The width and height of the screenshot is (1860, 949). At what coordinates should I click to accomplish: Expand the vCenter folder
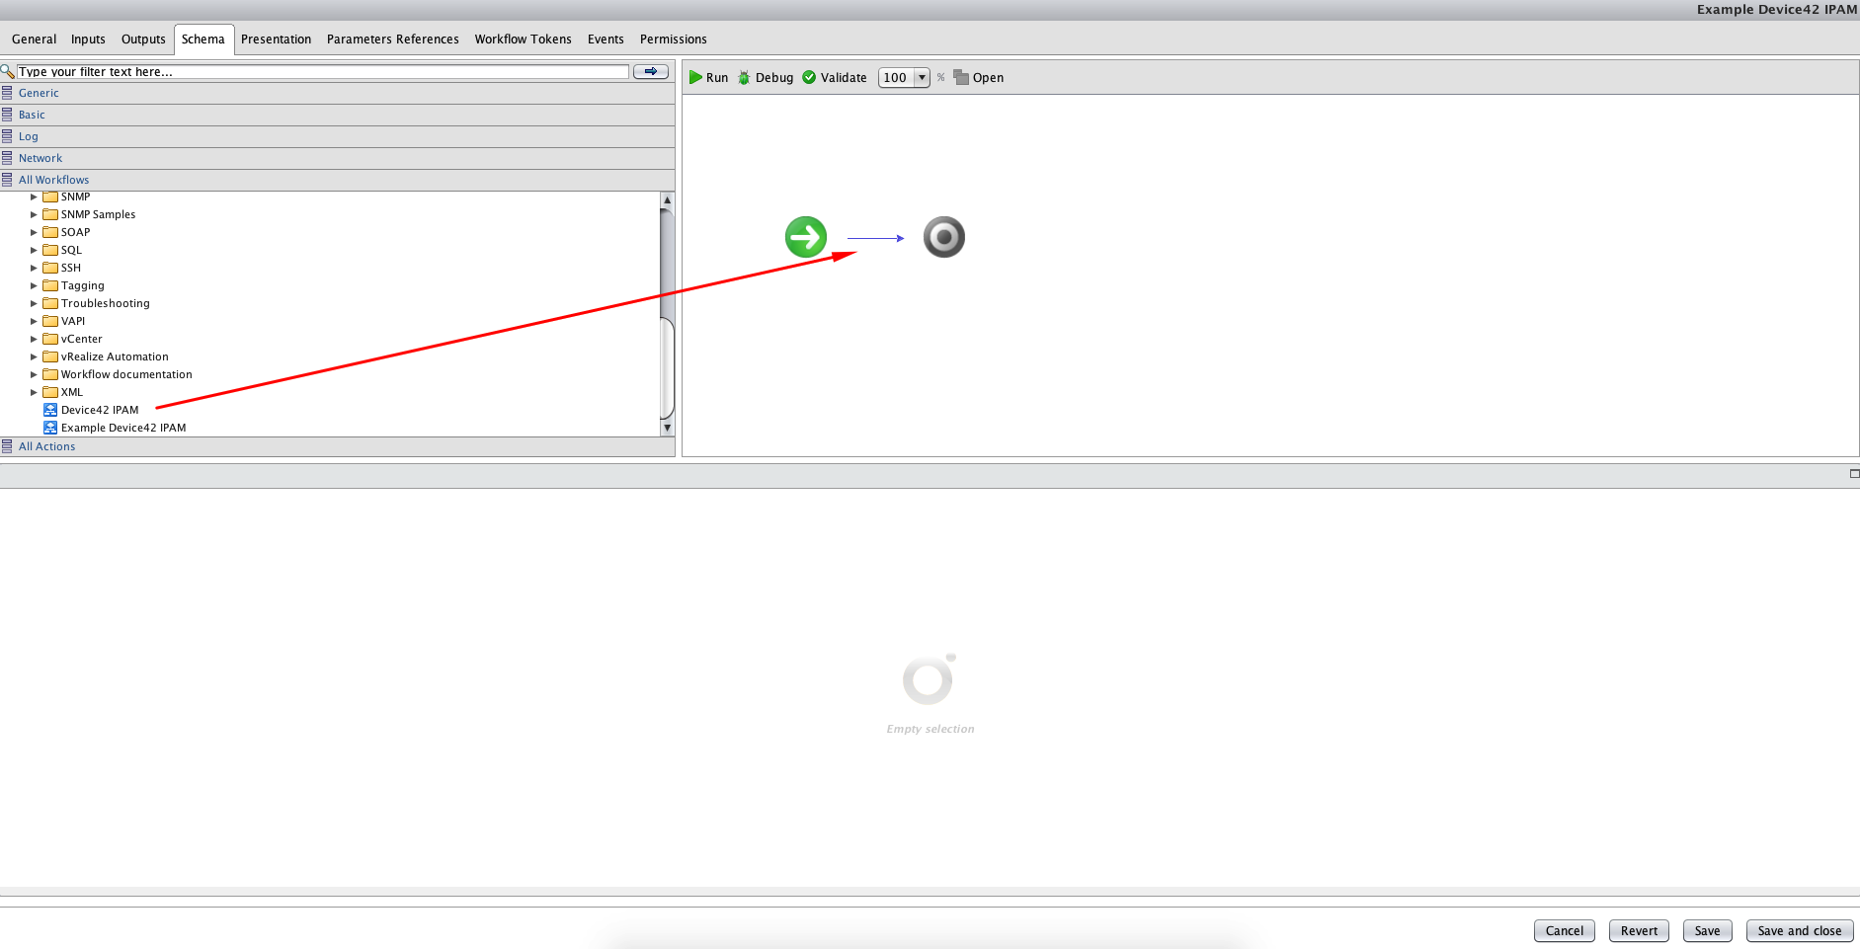pyautogui.click(x=35, y=339)
